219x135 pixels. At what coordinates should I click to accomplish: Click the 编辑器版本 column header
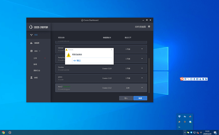[x=107, y=38]
